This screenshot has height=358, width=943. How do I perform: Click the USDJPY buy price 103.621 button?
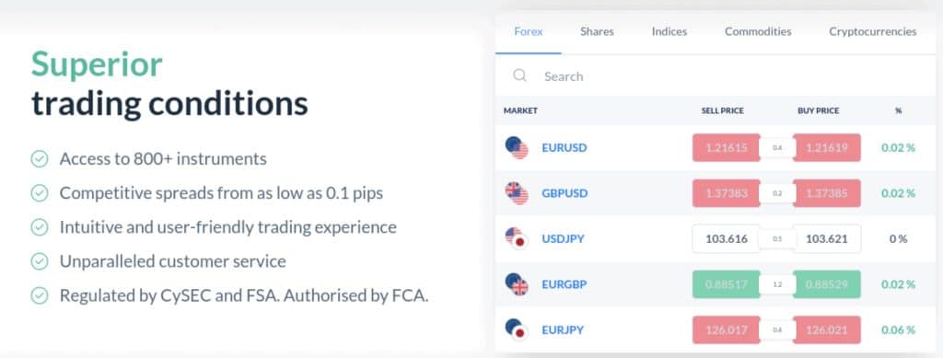(827, 239)
